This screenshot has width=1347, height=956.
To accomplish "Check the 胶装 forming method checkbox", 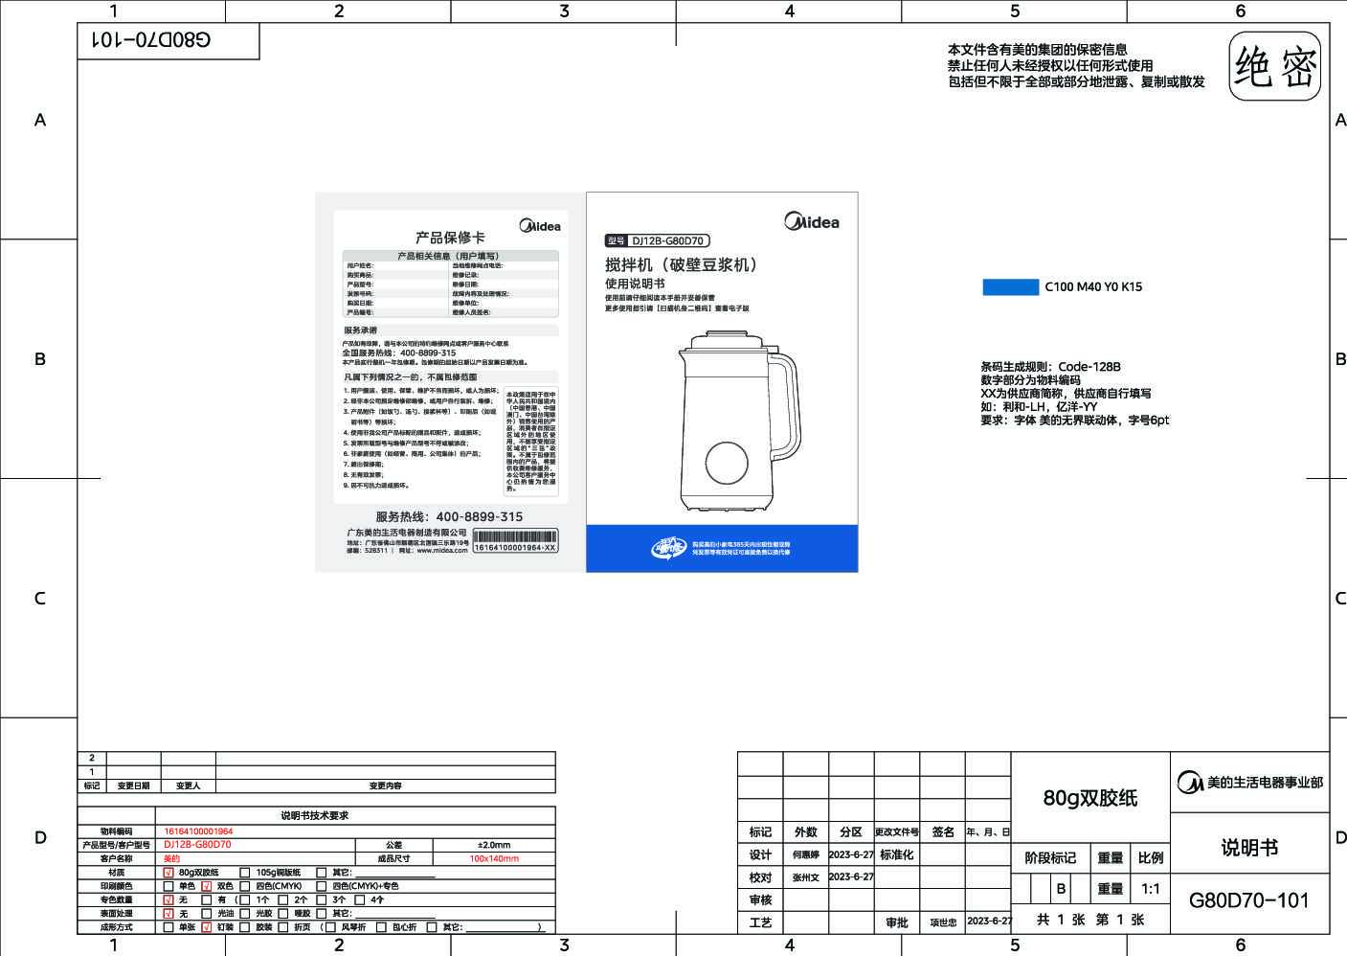I will pyautogui.click(x=245, y=927).
